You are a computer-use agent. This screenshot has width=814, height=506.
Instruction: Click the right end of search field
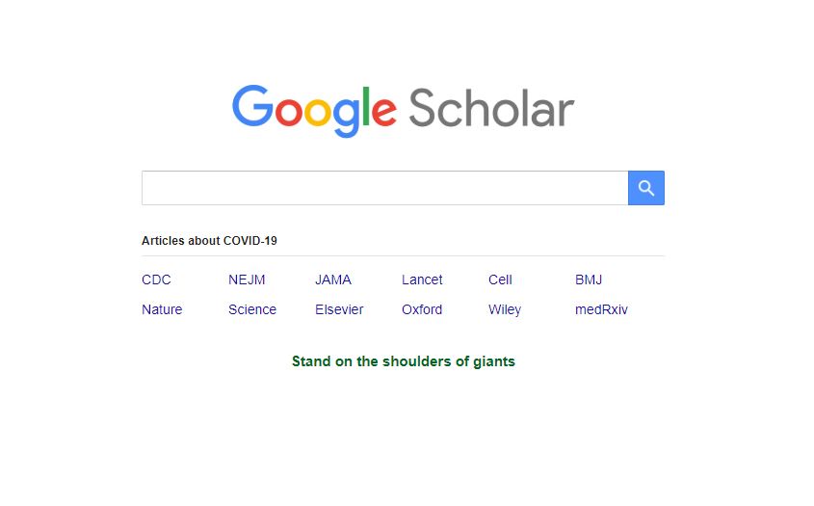click(612, 188)
